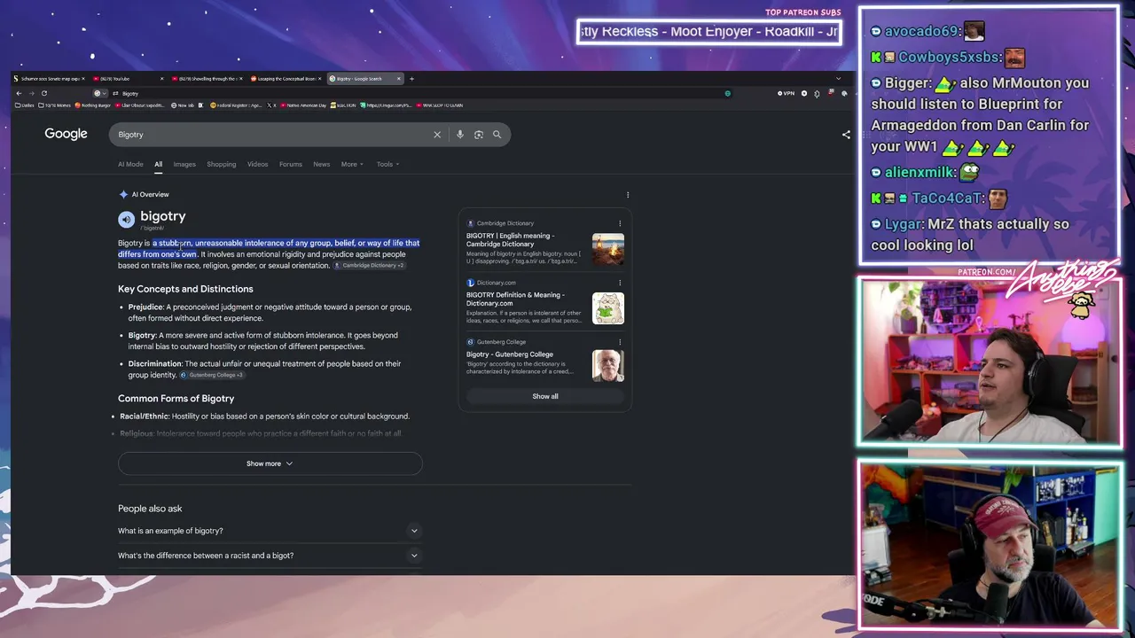The image size is (1135, 638).
Task: Open Bigotry - Gutenberg College link
Action: click(x=510, y=354)
